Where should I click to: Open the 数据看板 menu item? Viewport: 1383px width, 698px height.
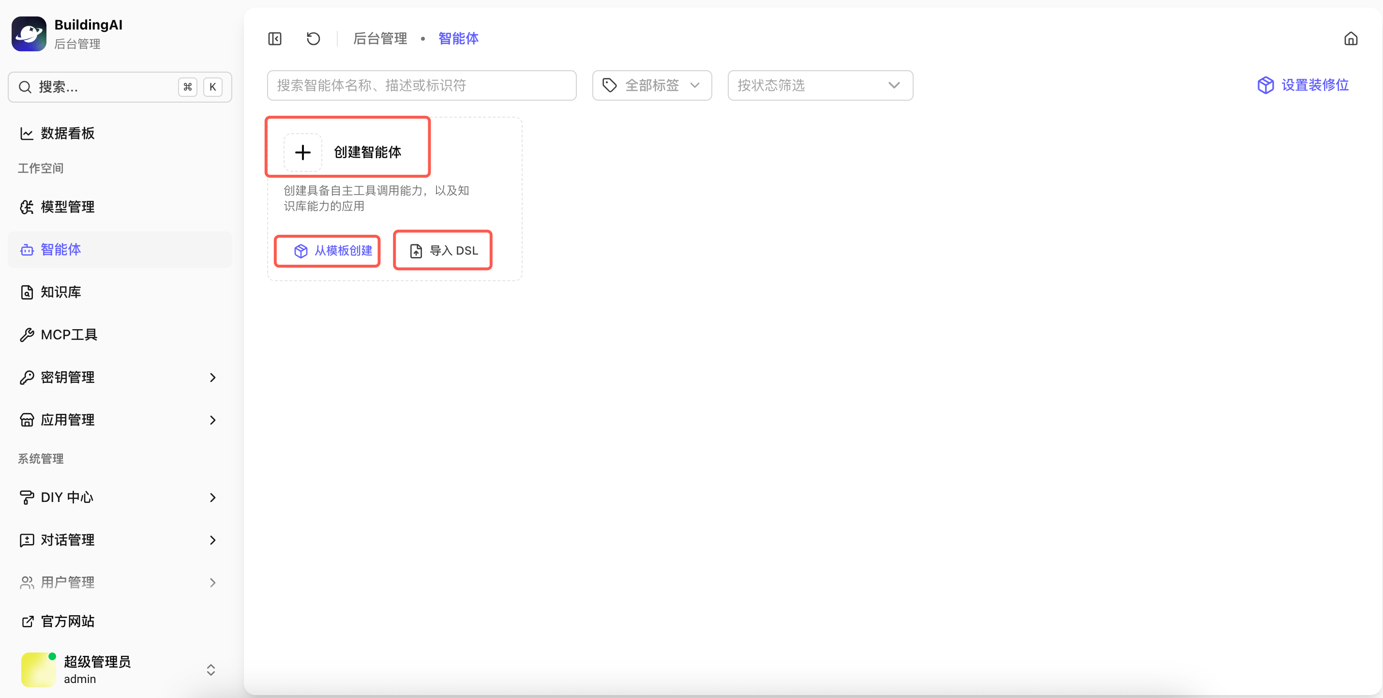point(68,133)
